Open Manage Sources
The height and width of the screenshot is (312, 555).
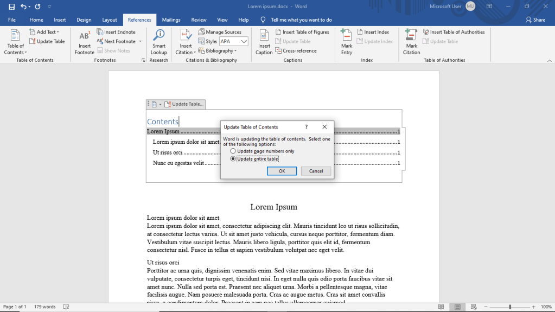point(220,32)
